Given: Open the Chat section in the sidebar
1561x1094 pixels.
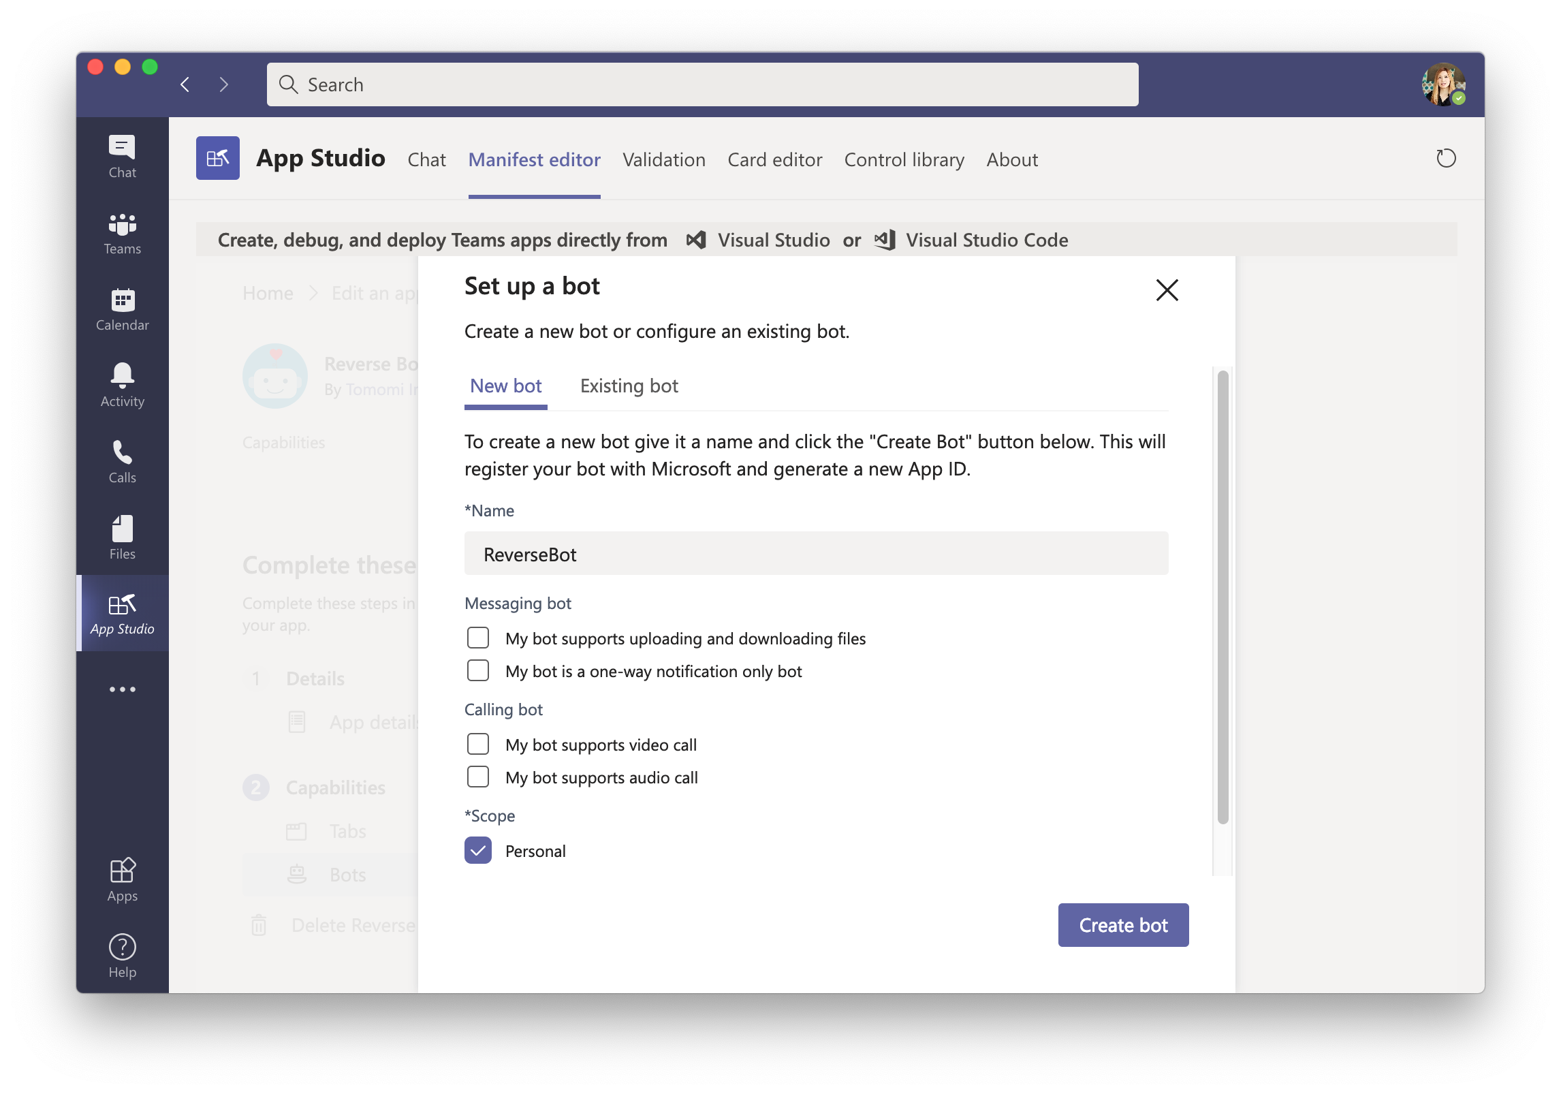Looking at the screenshot, I should pyautogui.click(x=122, y=155).
